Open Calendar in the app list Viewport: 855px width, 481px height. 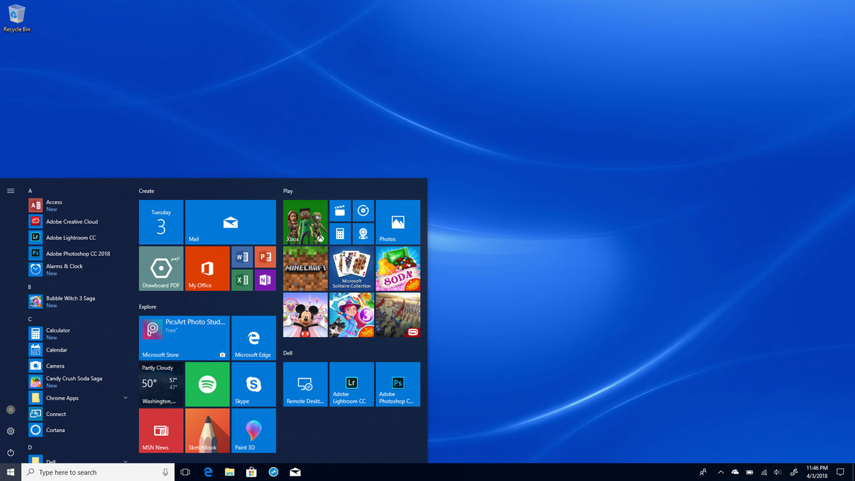pyautogui.click(x=80, y=349)
